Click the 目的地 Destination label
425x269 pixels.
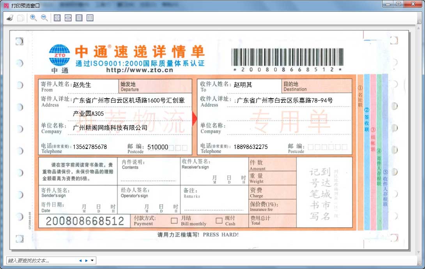[295, 87]
